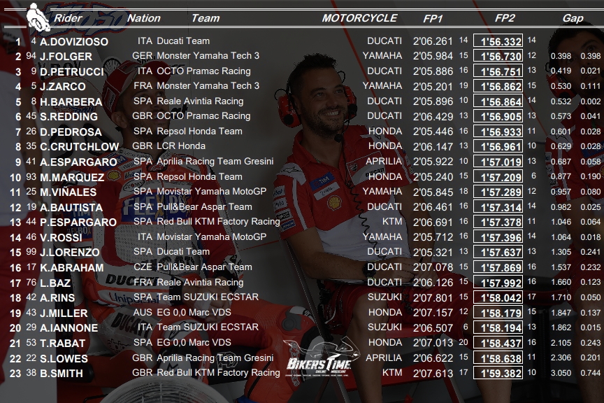The image size is (604, 403).
Task: Select rider name A.IANNONE
Action: click(x=69, y=328)
